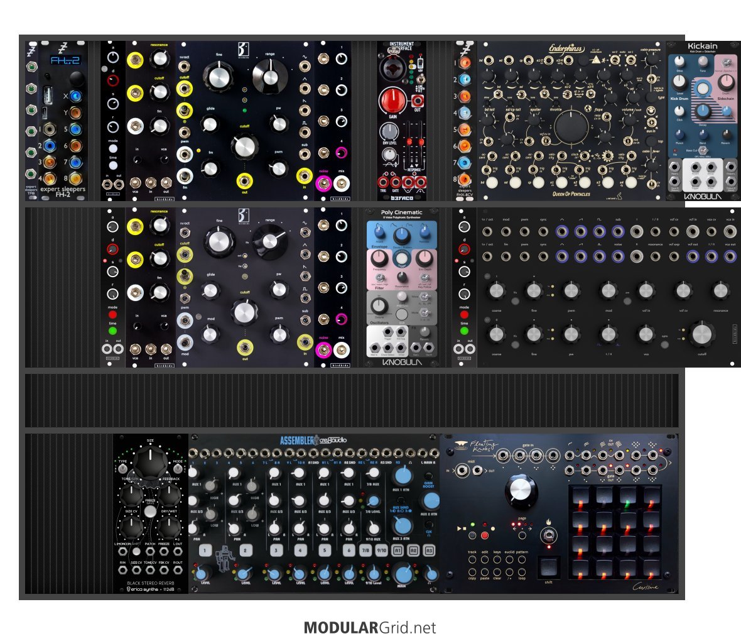741x641 pixels.
Task: Click Assembler R1 return button
Action: tap(398, 551)
